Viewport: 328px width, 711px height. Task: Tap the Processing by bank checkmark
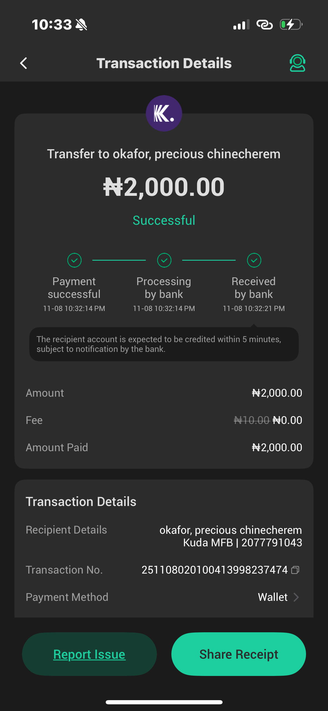[x=164, y=260]
